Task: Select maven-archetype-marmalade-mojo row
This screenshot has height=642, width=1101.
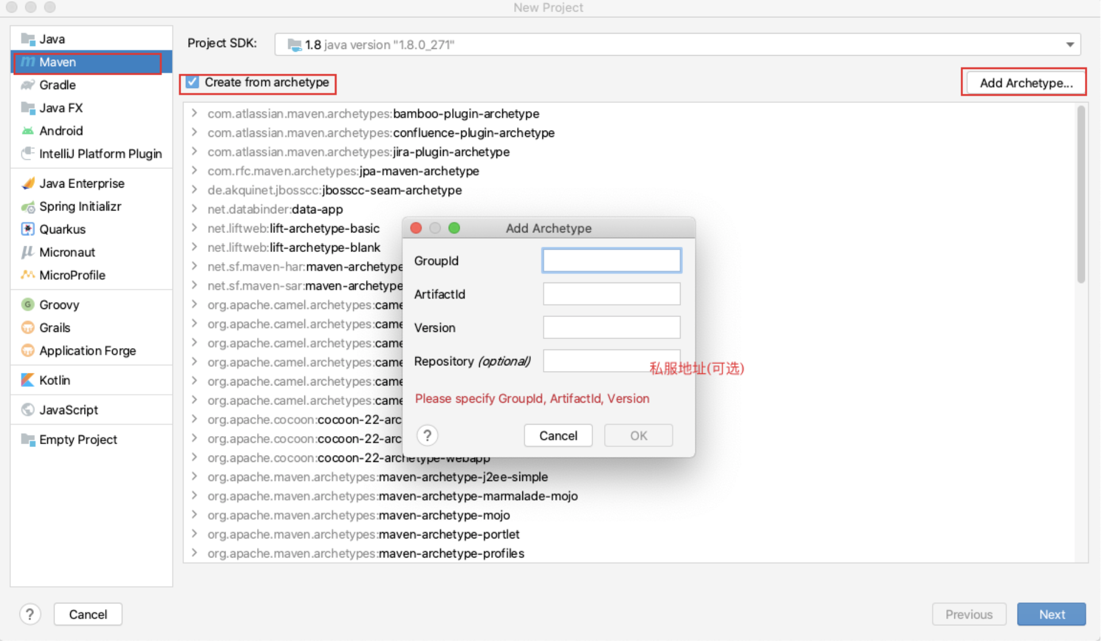Action: click(629, 496)
